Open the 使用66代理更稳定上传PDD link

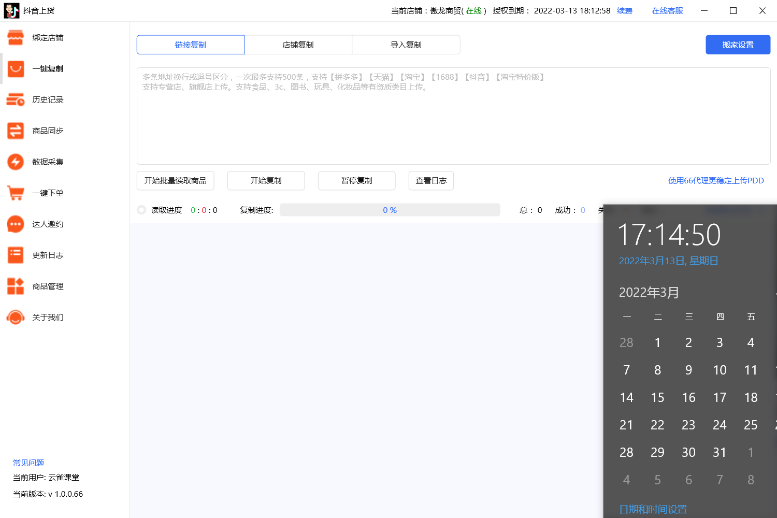tap(716, 181)
